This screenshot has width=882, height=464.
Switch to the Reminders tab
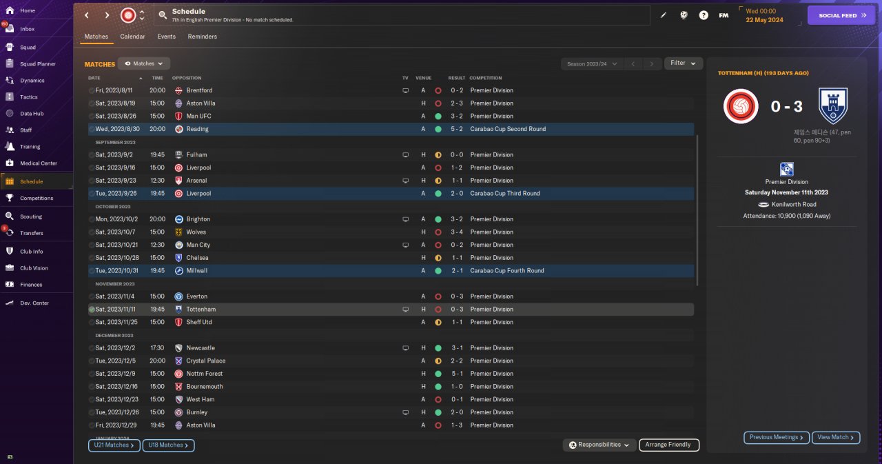[x=203, y=37]
